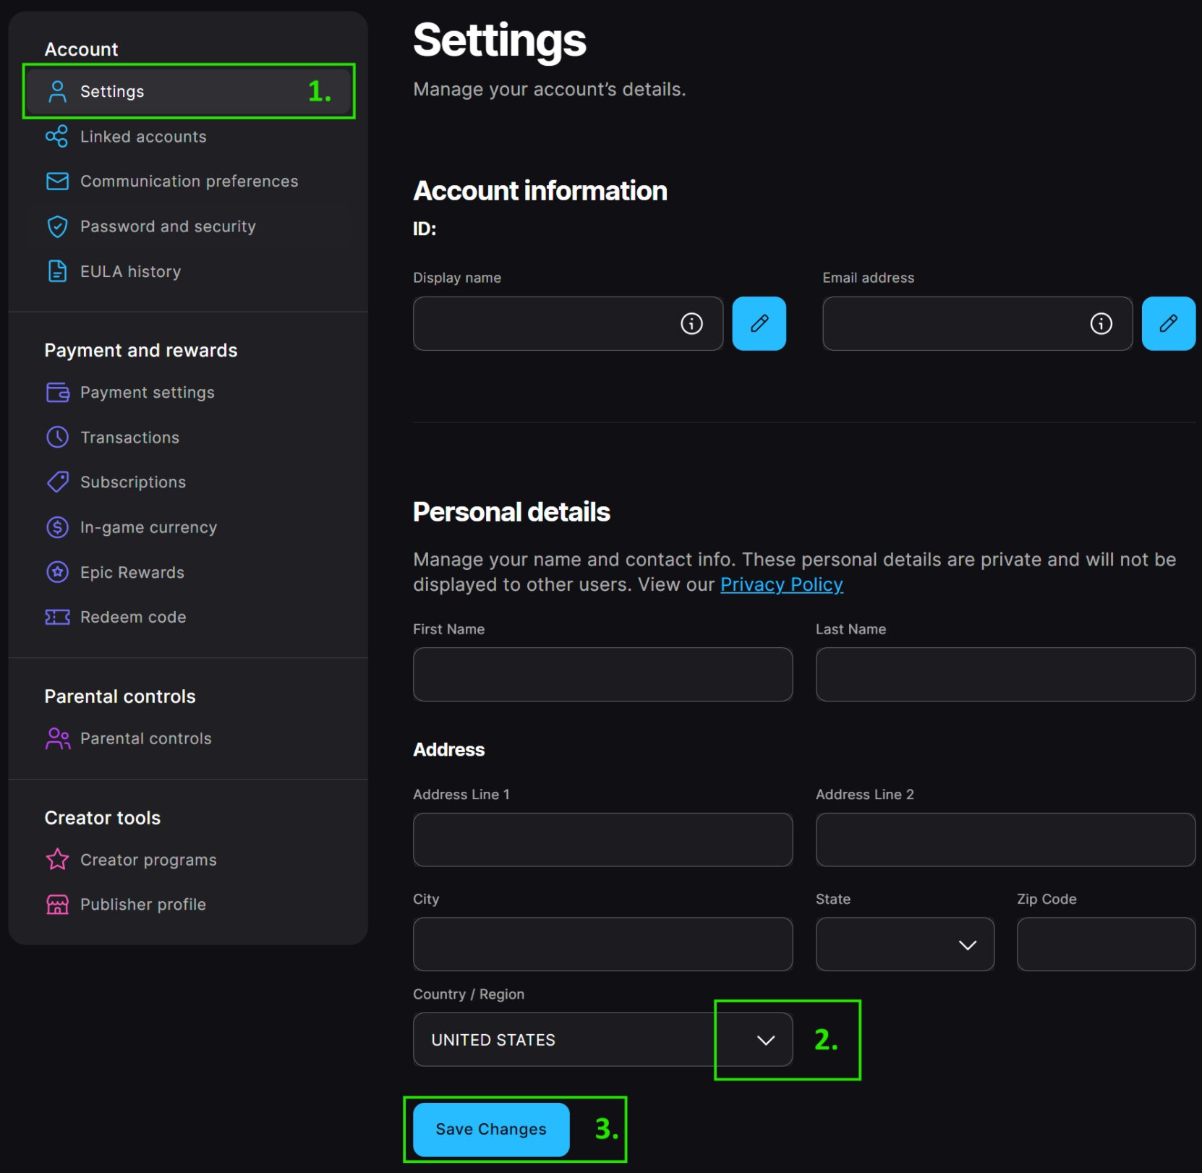Image resolution: width=1202 pixels, height=1173 pixels.
Task: Click the envelope icon for Communication preferences
Action: (x=57, y=181)
